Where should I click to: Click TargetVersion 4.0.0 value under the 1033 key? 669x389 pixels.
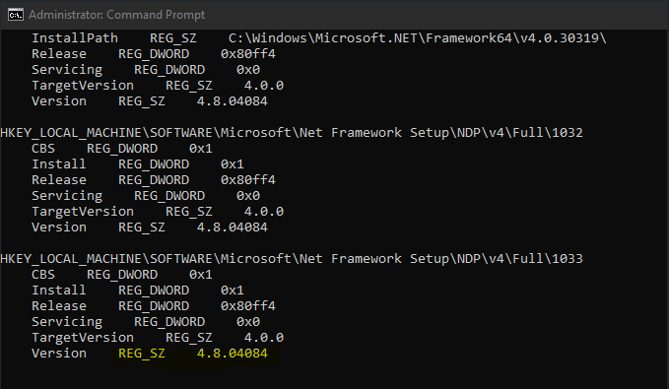[264, 338]
